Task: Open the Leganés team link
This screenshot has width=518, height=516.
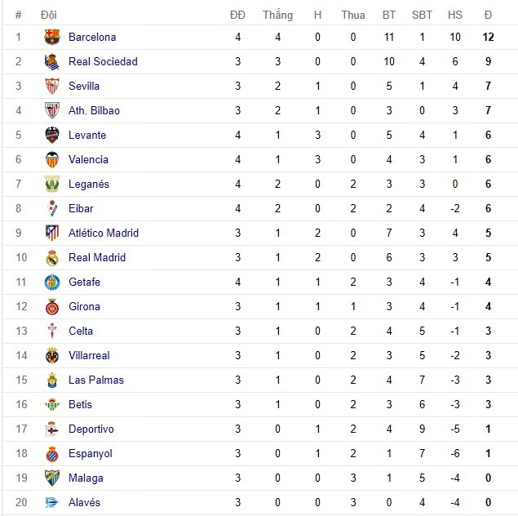Action: 89,184
